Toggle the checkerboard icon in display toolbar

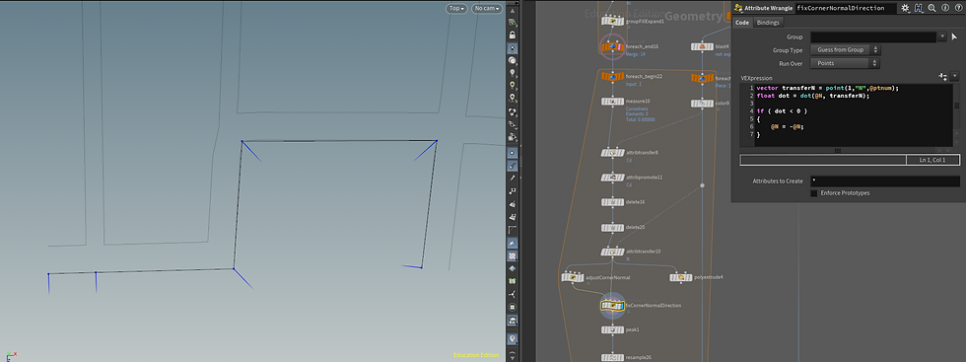[512, 255]
